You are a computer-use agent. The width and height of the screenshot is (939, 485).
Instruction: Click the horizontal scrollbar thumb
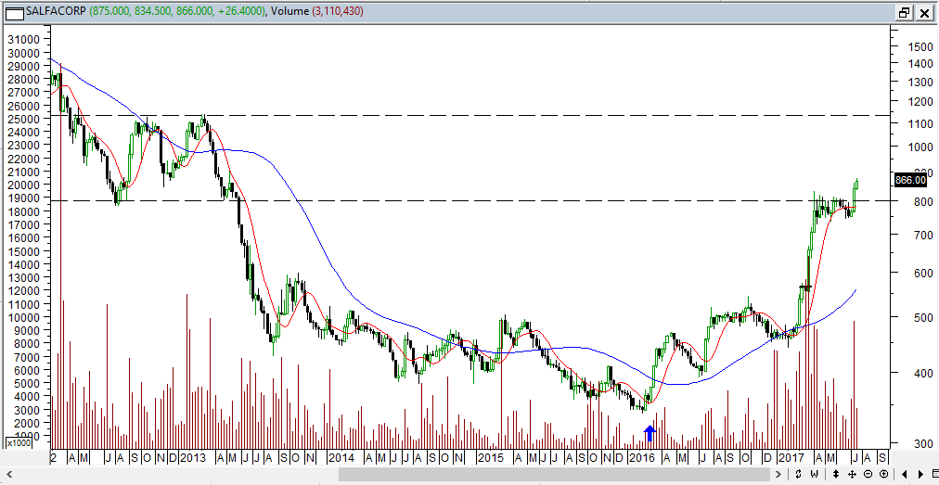pyautogui.click(x=553, y=474)
